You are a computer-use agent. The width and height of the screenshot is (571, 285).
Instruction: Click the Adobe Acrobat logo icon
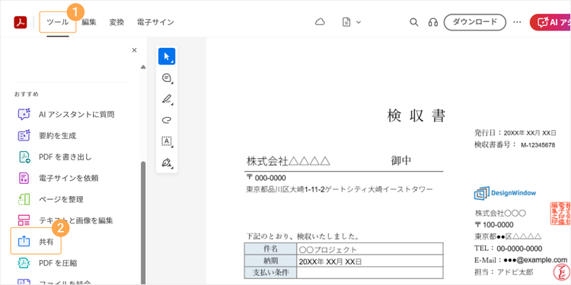tap(21, 23)
